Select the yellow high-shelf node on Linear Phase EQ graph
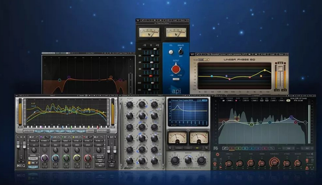Image resolution: width=322 pixels, height=185 pixels. [265, 70]
